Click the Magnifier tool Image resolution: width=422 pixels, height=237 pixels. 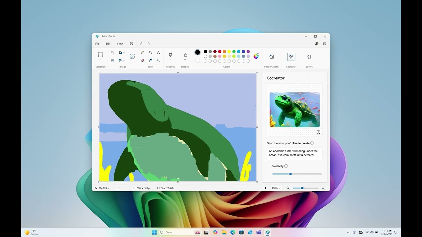[158, 60]
